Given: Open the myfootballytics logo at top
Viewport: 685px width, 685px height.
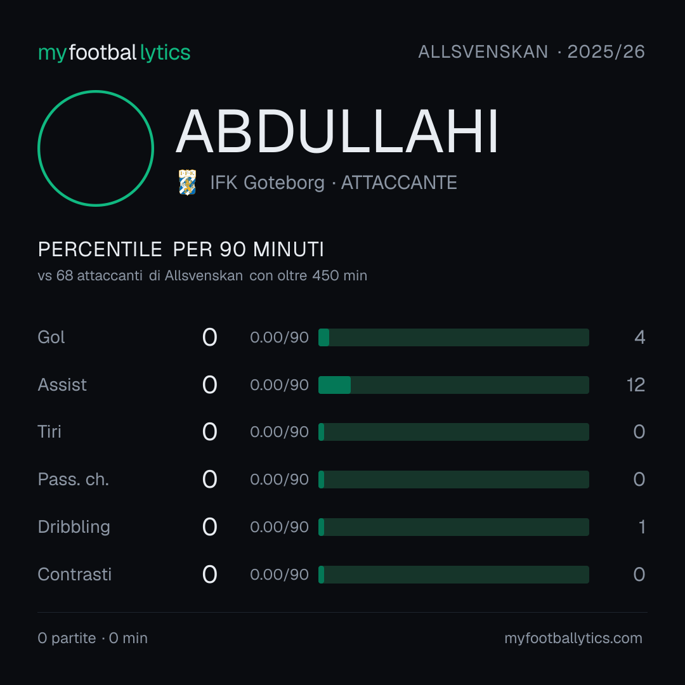Looking at the screenshot, I should click(x=114, y=53).
